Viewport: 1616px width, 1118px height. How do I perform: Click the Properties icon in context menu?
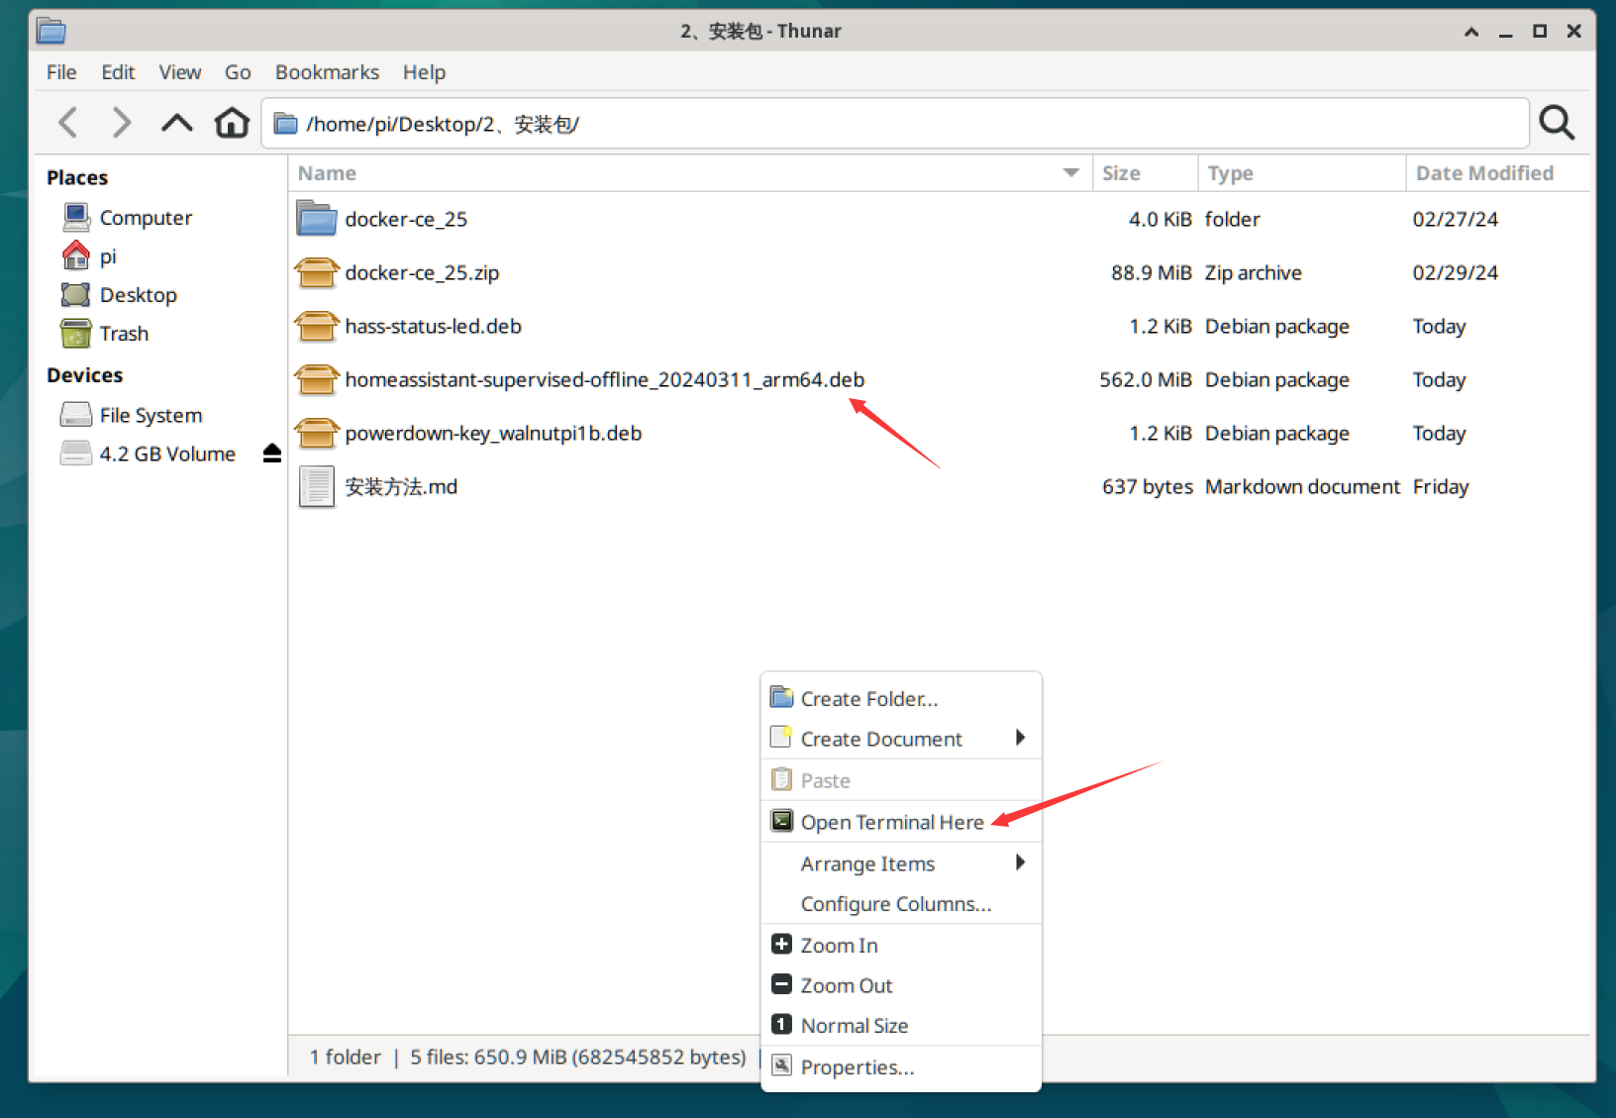pyautogui.click(x=781, y=1066)
